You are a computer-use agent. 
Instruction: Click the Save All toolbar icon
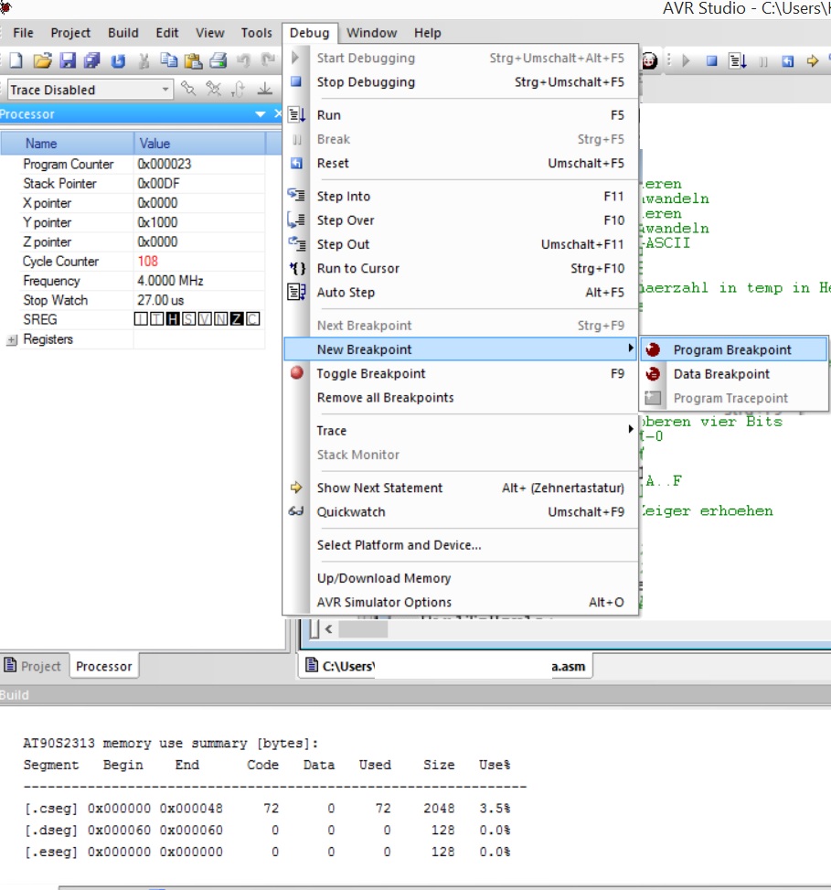(92, 60)
